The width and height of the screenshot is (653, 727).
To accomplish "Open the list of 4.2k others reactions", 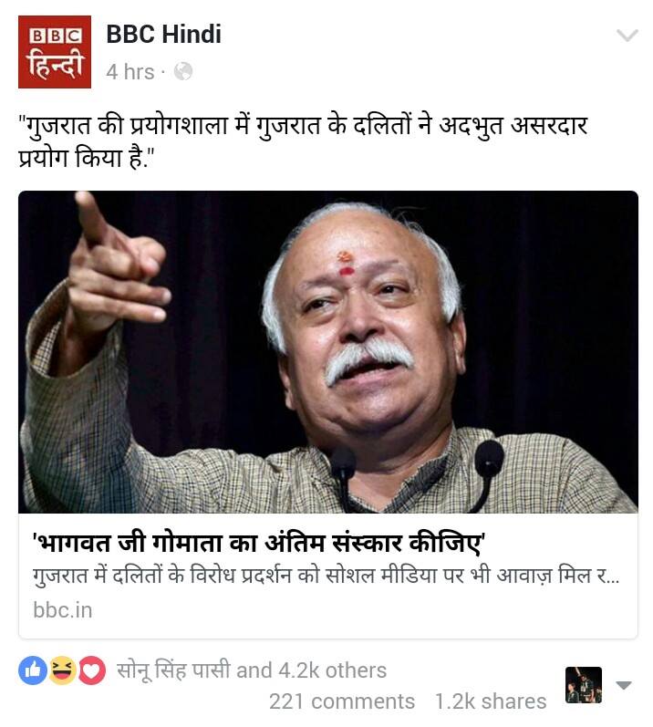I will click(x=332, y=670).
